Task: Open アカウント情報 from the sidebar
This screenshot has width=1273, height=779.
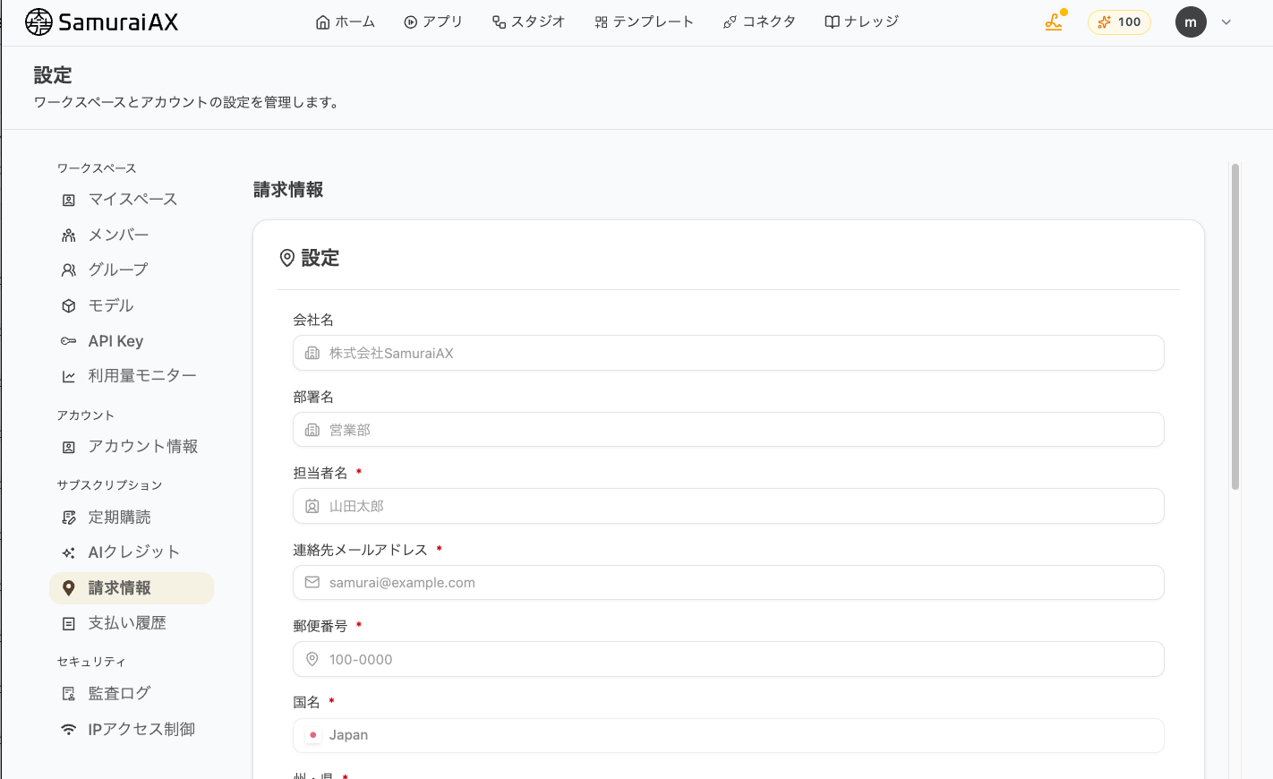Action: coord(132,447)
